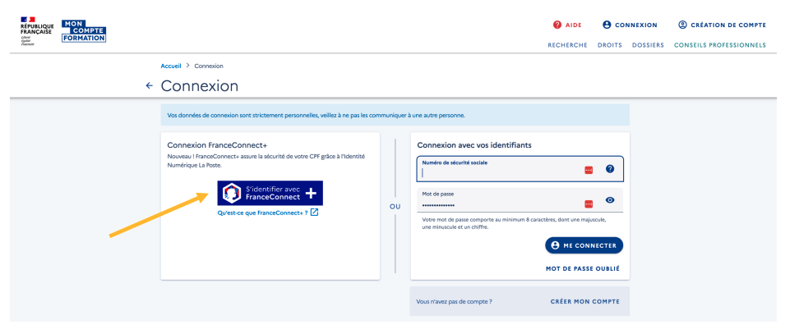Click the République Française logo

tap(36, 31)
